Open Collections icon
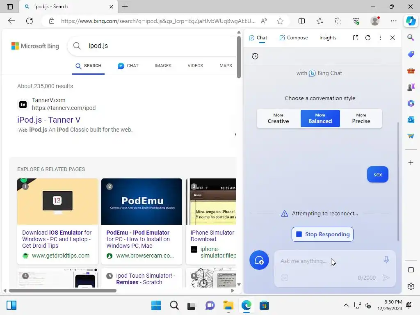This screenshot has height=315, width=420. [338, 21]
